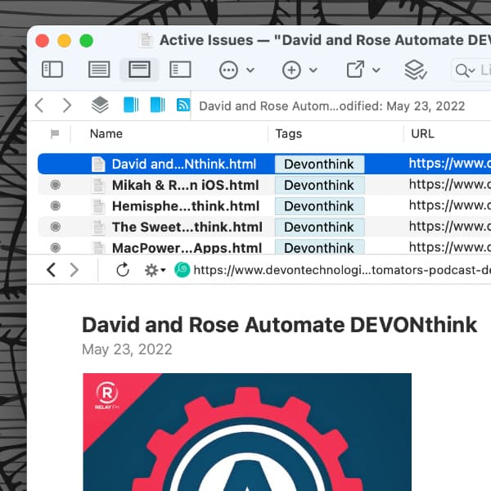The height and width of the screenshot is (491, 491).
Task: Select the MacPower...Apps.html row
Action: coord(264,247)
